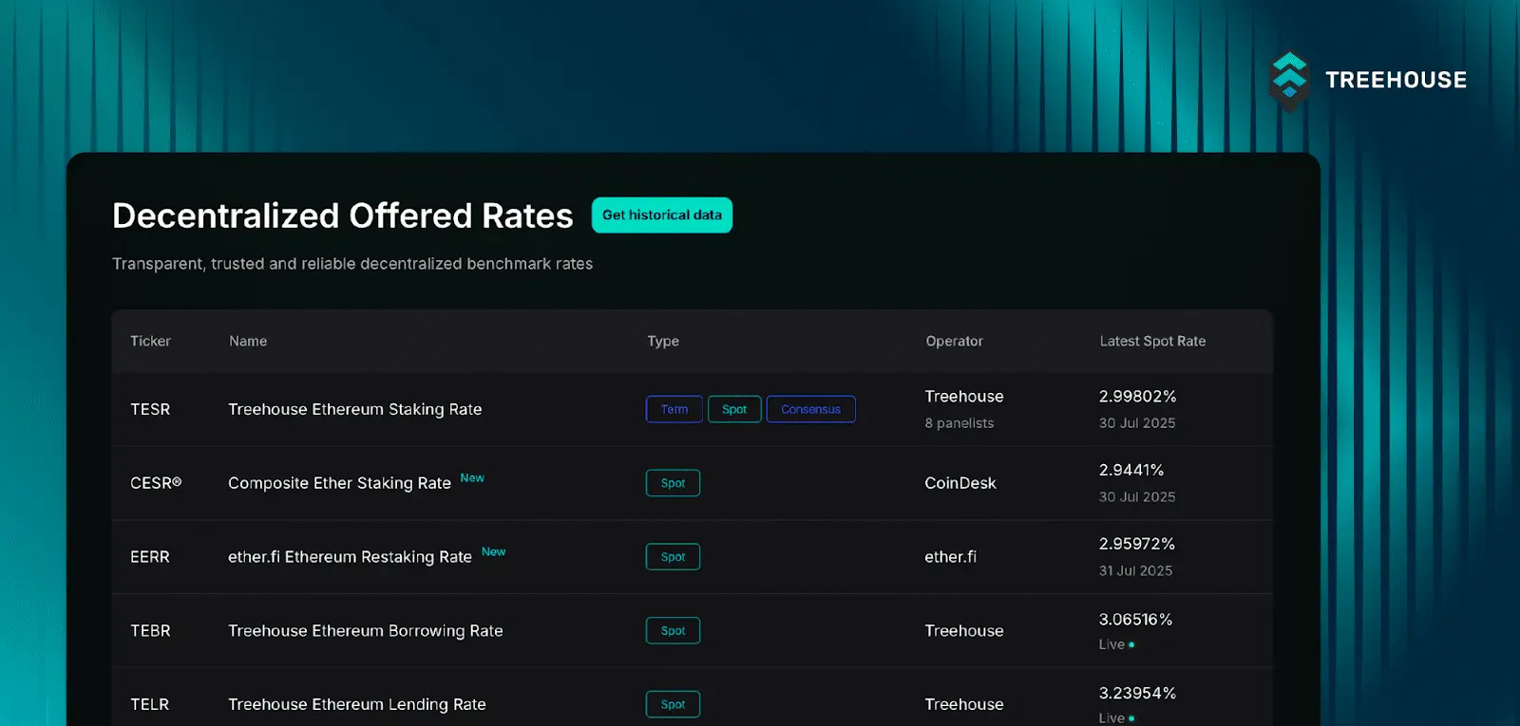Click the TESR ticker cell

pyautogui.click(x=150, y=409)
